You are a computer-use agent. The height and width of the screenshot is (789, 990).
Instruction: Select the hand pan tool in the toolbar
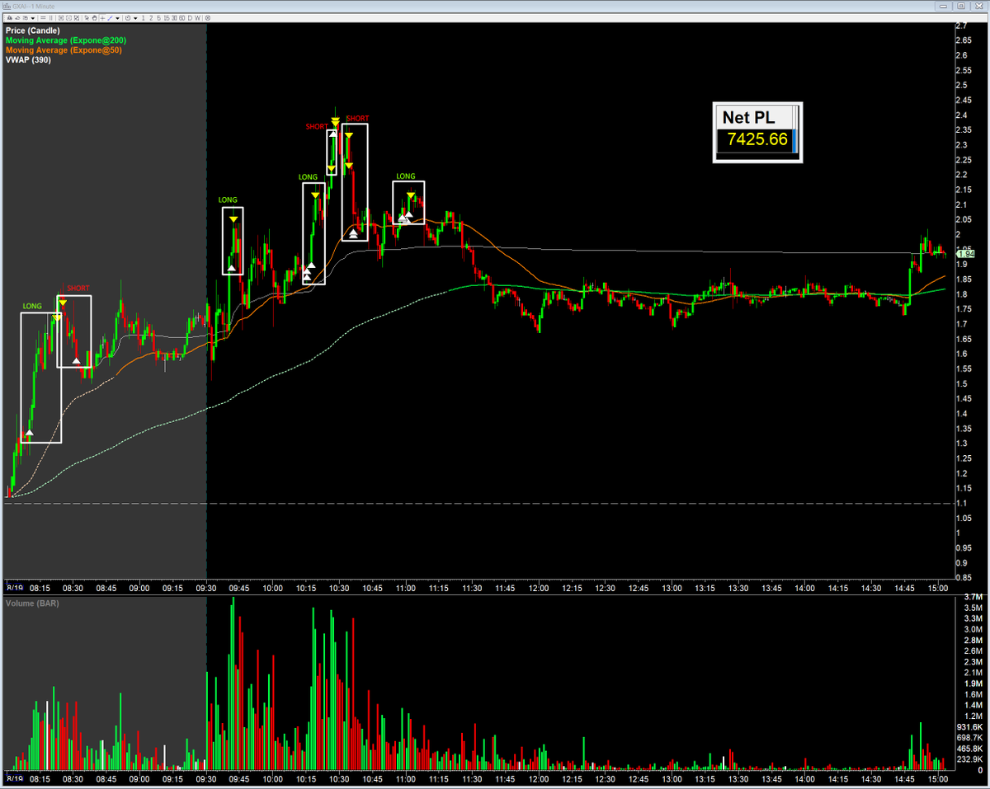[95, 18]
